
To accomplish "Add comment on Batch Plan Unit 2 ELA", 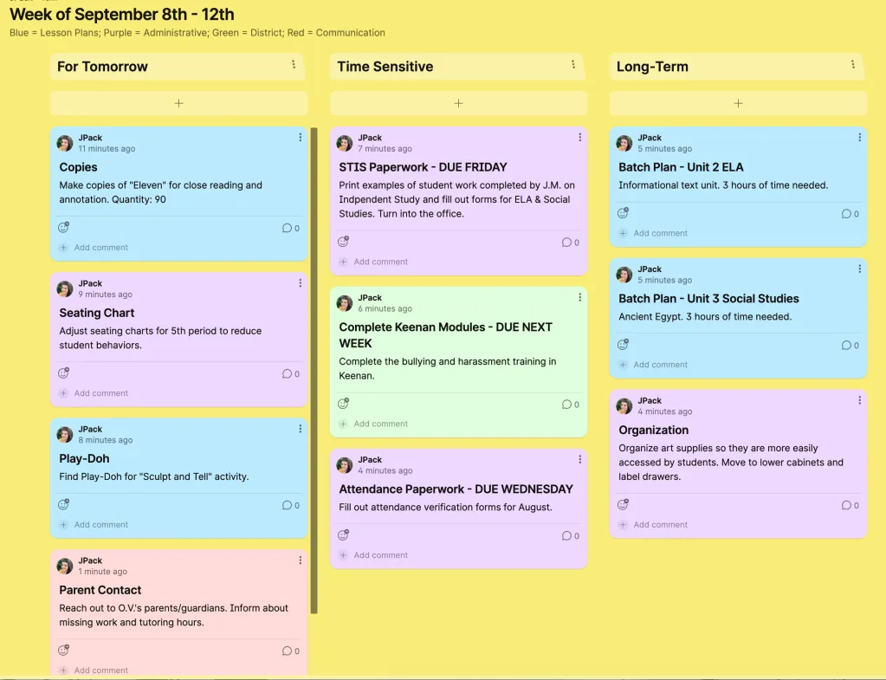I will (654, 233).
